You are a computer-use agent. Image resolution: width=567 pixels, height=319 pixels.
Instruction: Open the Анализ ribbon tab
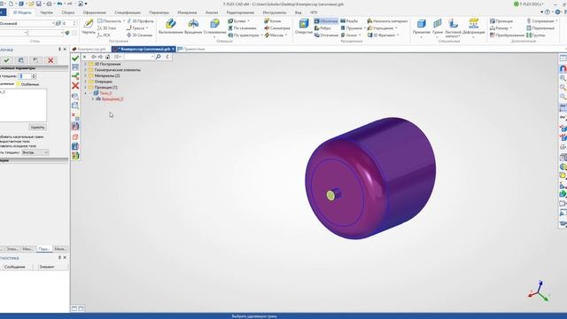212,12
